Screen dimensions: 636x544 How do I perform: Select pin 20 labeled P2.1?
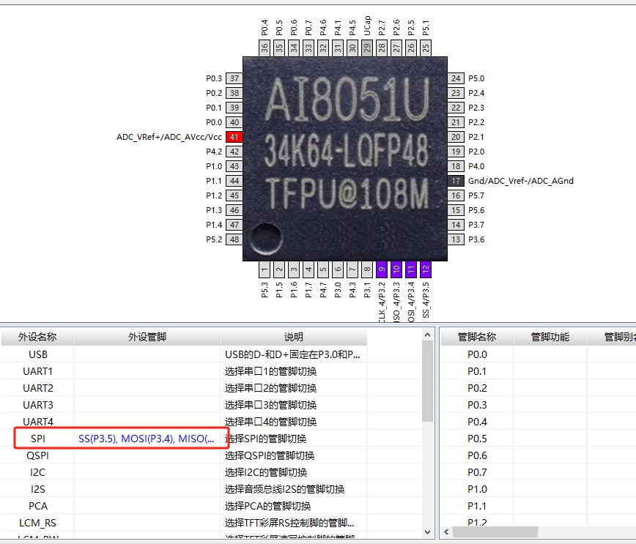click(x=456, y=137)
